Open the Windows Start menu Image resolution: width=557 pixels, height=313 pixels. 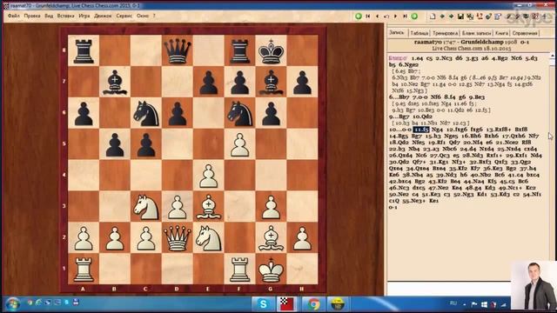[13, 303]
